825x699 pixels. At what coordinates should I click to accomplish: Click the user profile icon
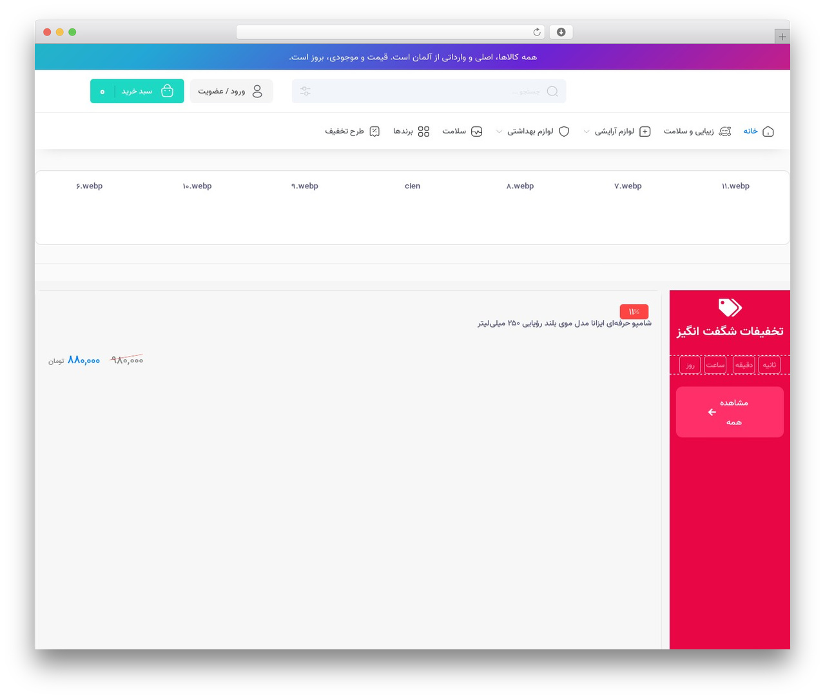point(257,92)
